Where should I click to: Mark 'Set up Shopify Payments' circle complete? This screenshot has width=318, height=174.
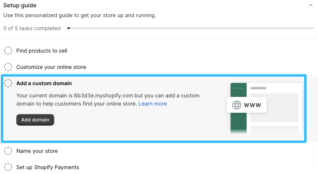pyautogui.click(x=8, y=167)
